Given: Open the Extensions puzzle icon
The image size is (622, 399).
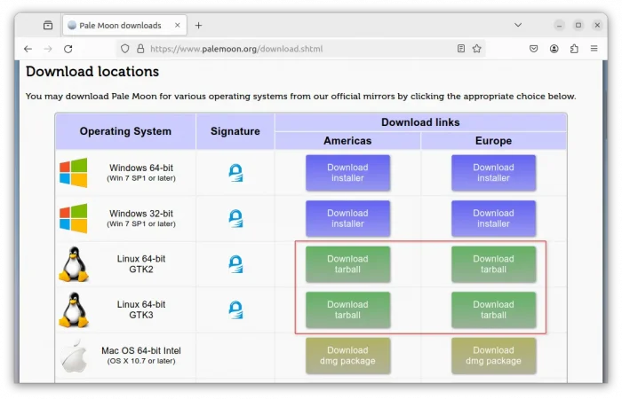Looking at the screenshot, I should (574, 49).
